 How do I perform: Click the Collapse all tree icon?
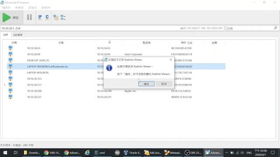[x=63, y=17]
